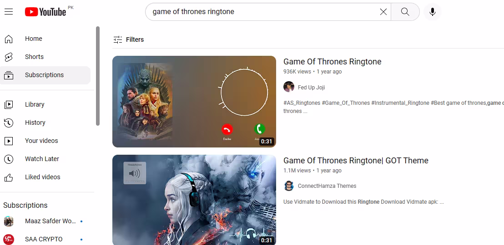Visit Fed Up Joji channel name
The height and width of the screenshot is (245, 504).
point(311,87)
